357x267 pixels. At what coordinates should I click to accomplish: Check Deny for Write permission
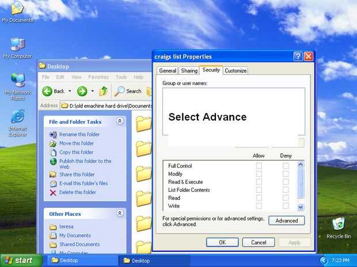[x=286, y=206]
